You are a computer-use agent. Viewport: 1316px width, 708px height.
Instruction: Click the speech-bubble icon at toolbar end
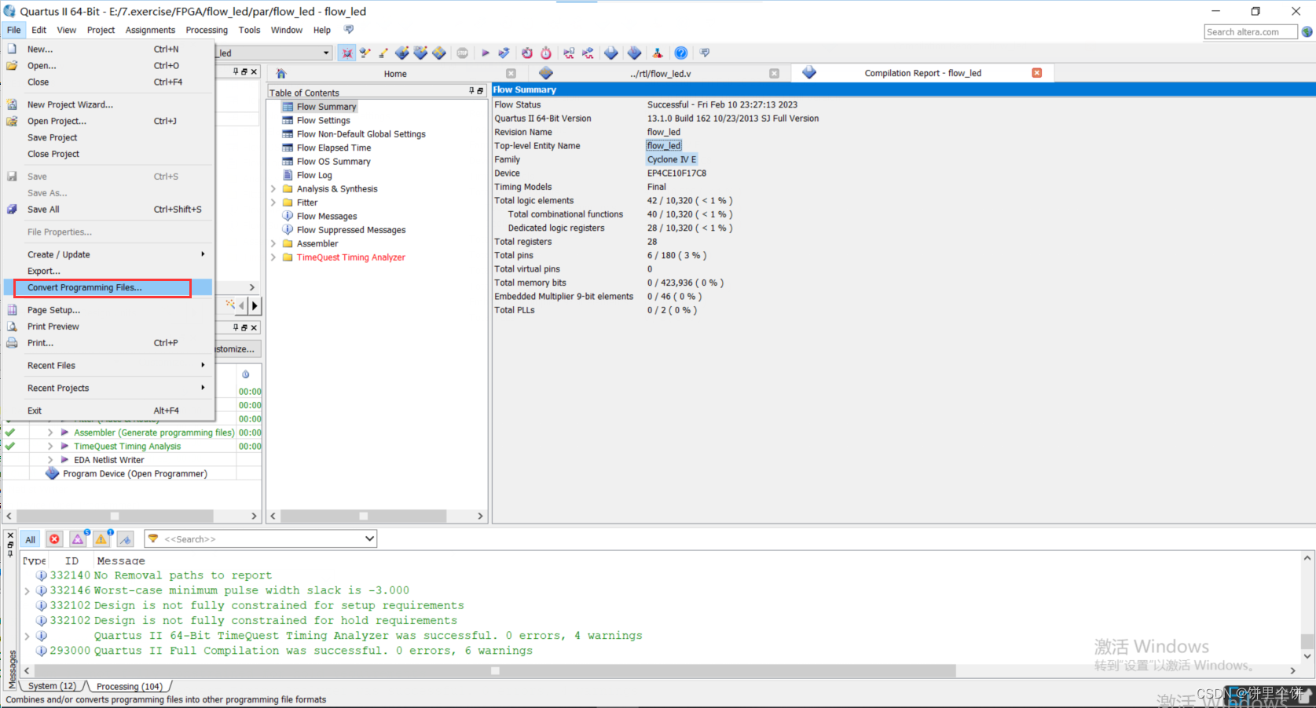tap(705, 53)
